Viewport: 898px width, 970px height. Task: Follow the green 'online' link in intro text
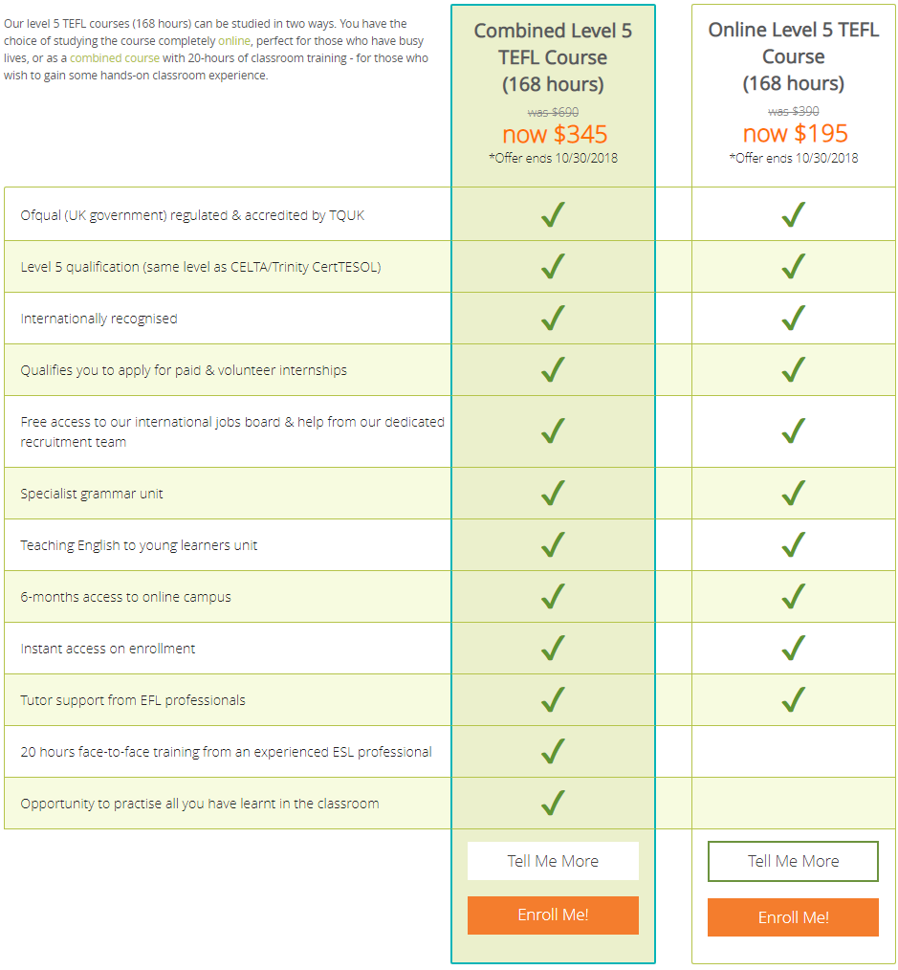coord(234,41)
